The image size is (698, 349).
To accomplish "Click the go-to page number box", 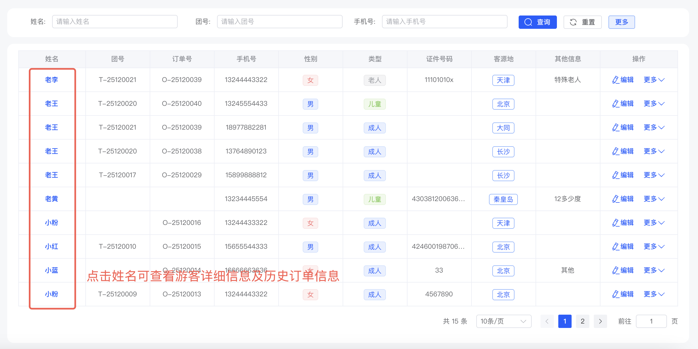I will (651, 321).
